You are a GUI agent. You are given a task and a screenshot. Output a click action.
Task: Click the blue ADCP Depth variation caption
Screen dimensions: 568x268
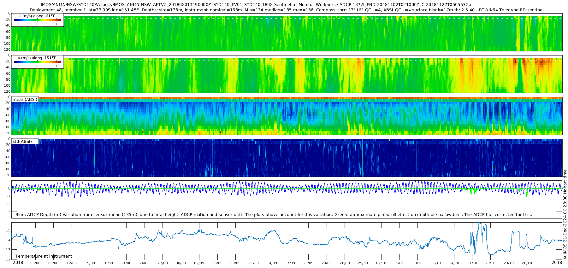[273, 215]
